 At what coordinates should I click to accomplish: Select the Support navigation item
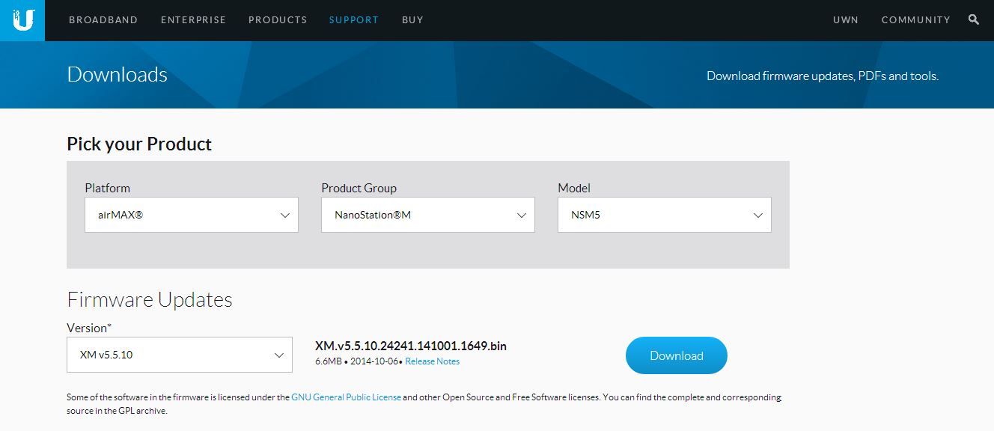[x=354, y=20]
